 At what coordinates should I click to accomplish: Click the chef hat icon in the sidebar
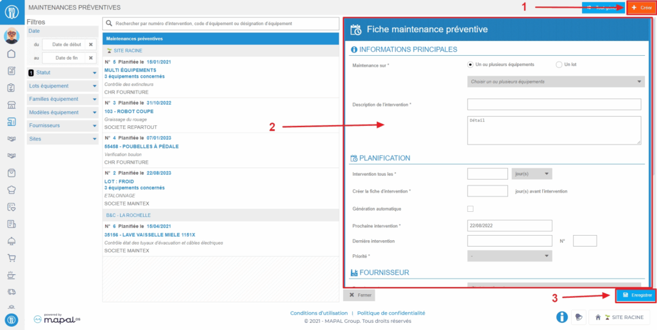[11, 189]
